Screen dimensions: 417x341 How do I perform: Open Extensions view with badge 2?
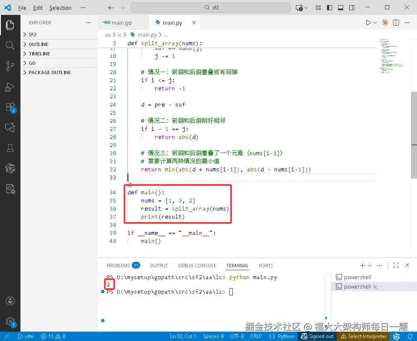click(x=10, y=107)
